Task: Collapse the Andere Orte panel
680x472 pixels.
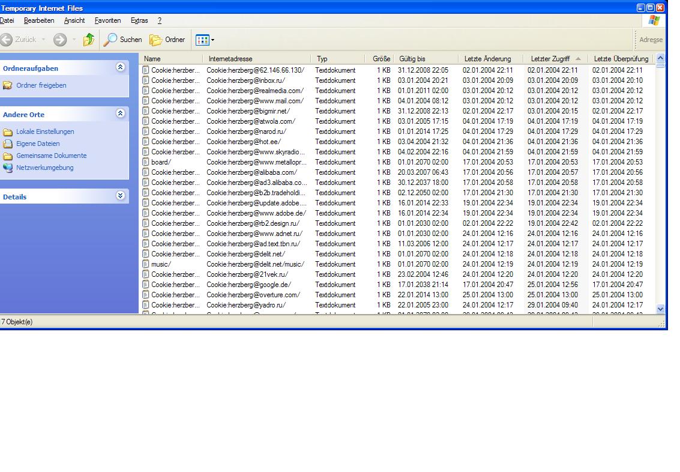Action: pyautogui.click(x=120, y=113)
